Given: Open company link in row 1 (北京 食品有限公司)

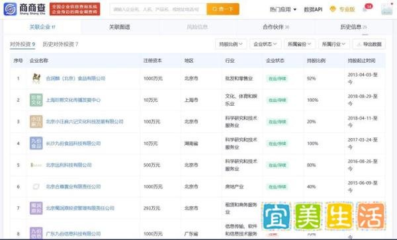Looking at the screenshot, I should coord(75,79).
